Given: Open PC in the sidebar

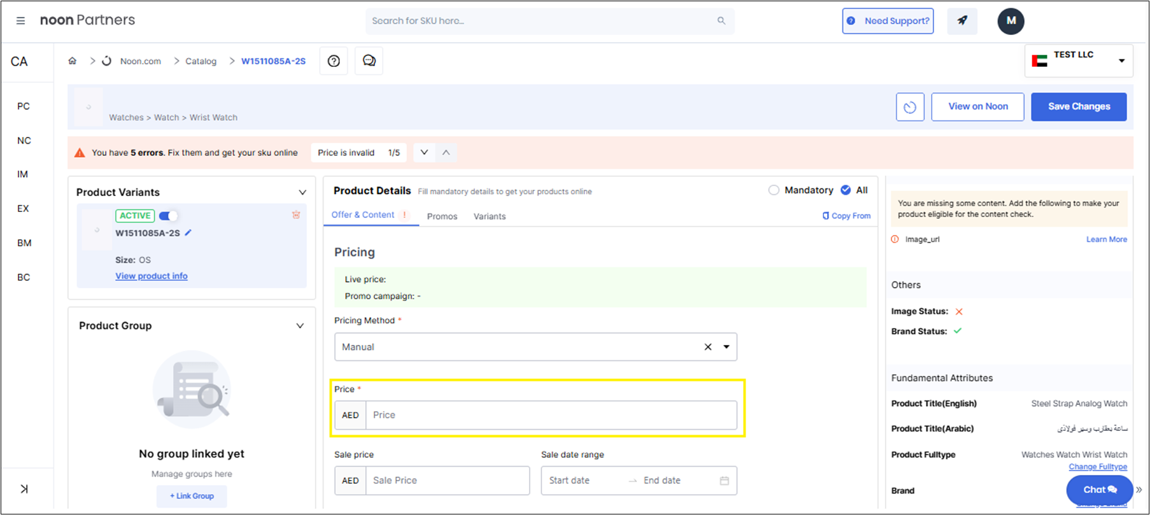Looking at the screenshot, I should 24,106.
